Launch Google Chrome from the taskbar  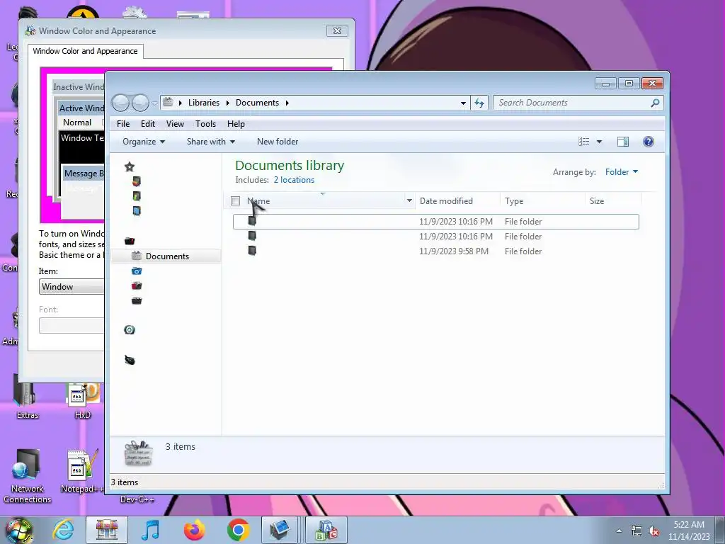point(239,530)
